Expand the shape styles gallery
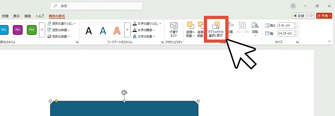The image size is (335, 116). coord(42,30)
